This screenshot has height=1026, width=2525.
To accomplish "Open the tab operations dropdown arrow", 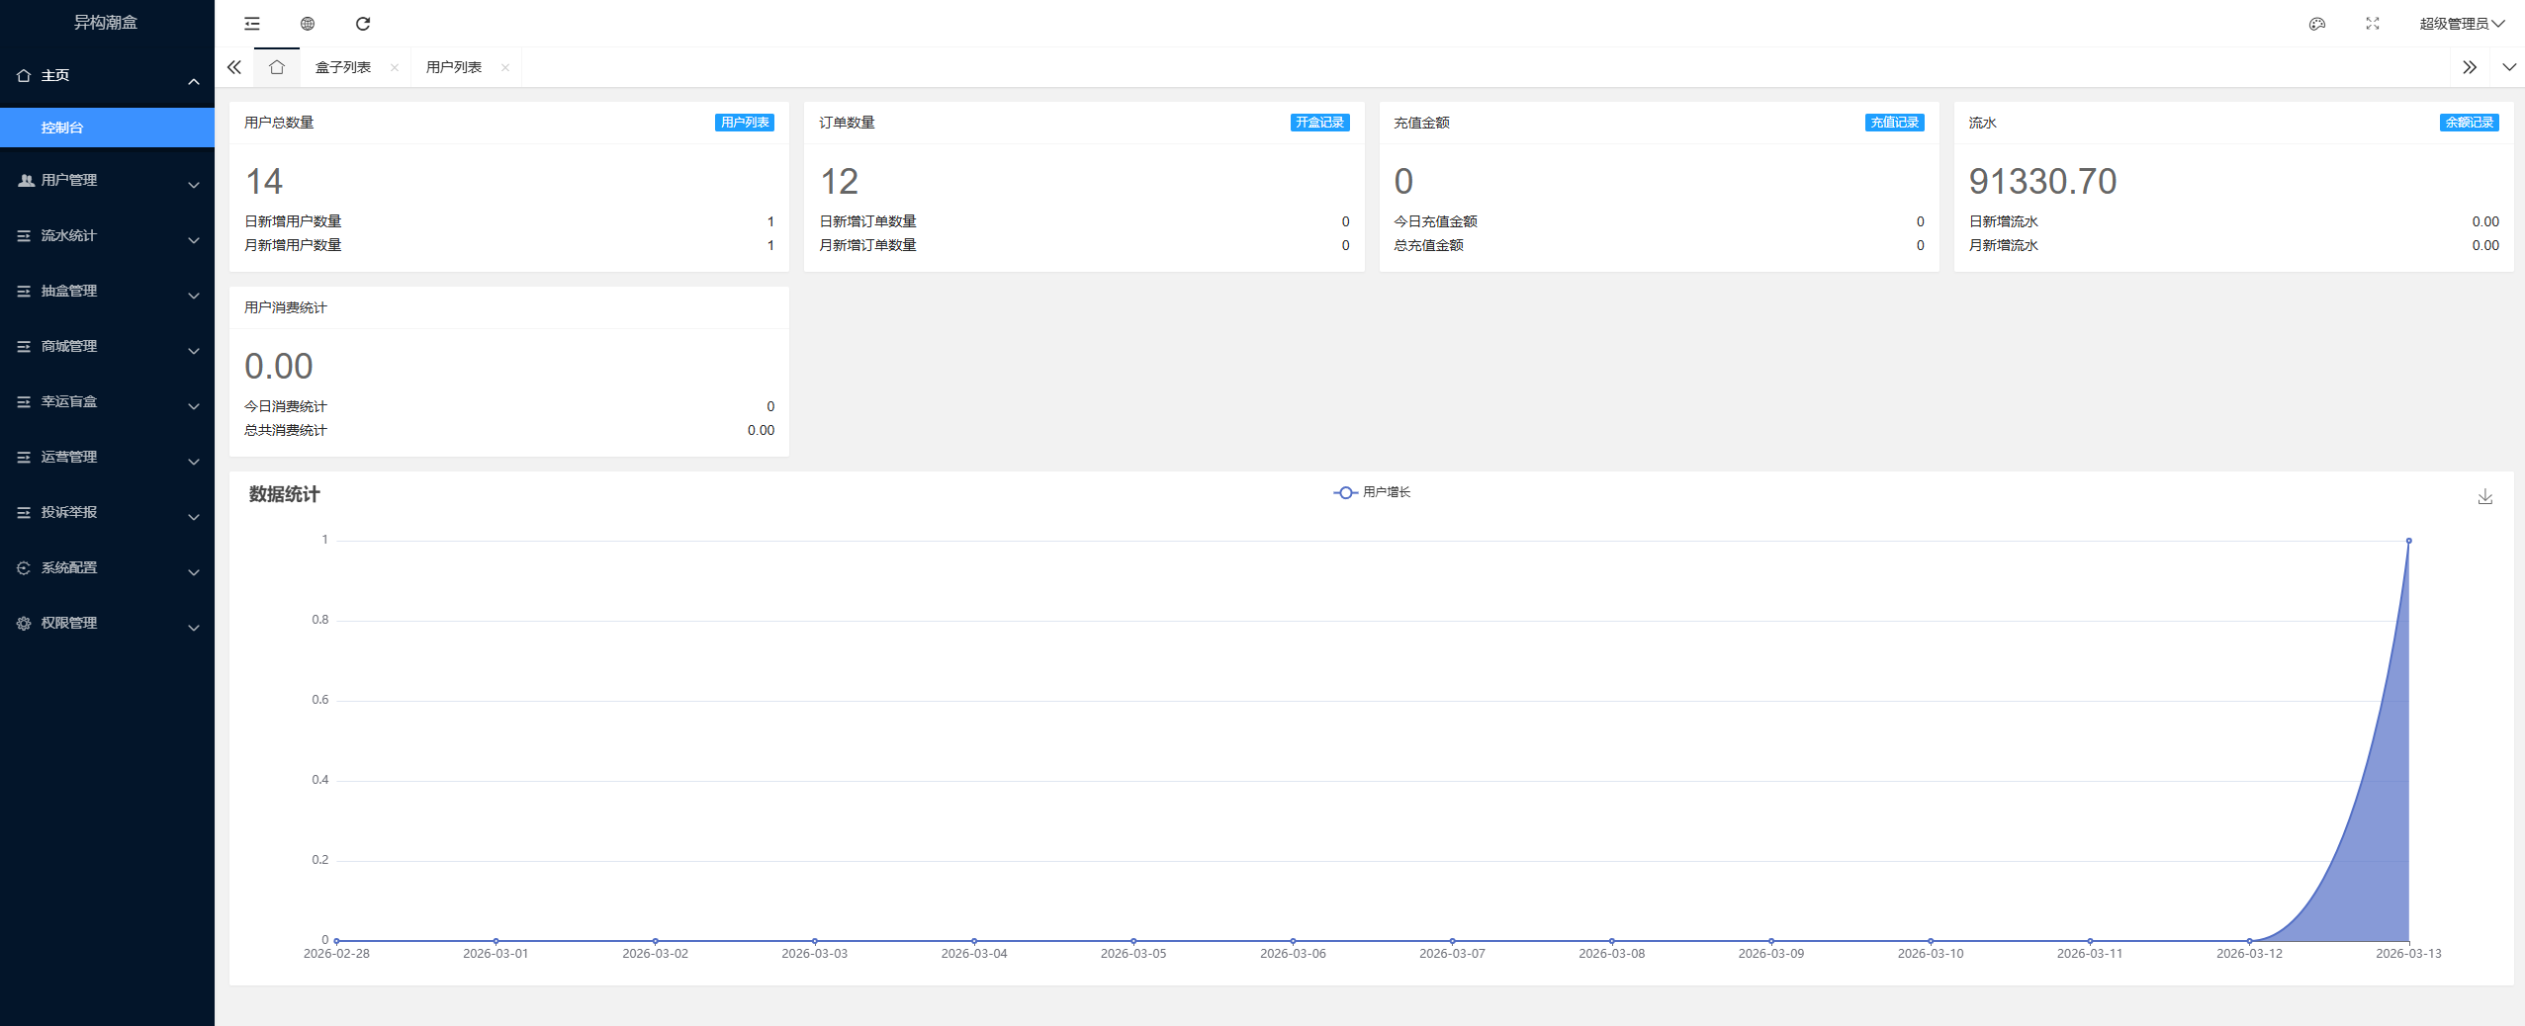I will click(2508, 67).
